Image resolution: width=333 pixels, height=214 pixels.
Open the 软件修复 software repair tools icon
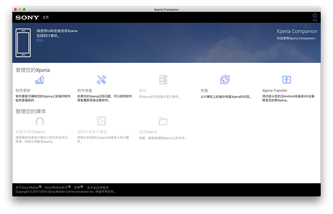pyautogui.click(x=102, y=80)
